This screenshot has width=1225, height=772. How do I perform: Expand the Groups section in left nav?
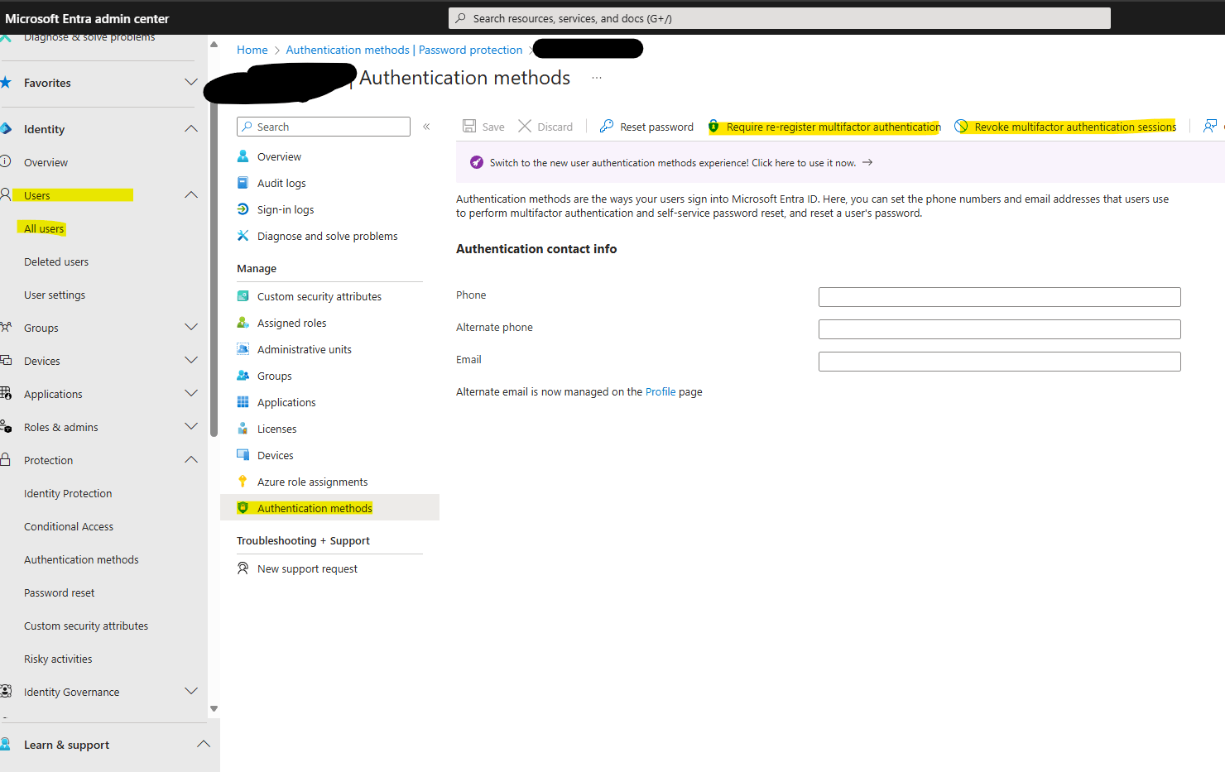(x=191, y=327)
